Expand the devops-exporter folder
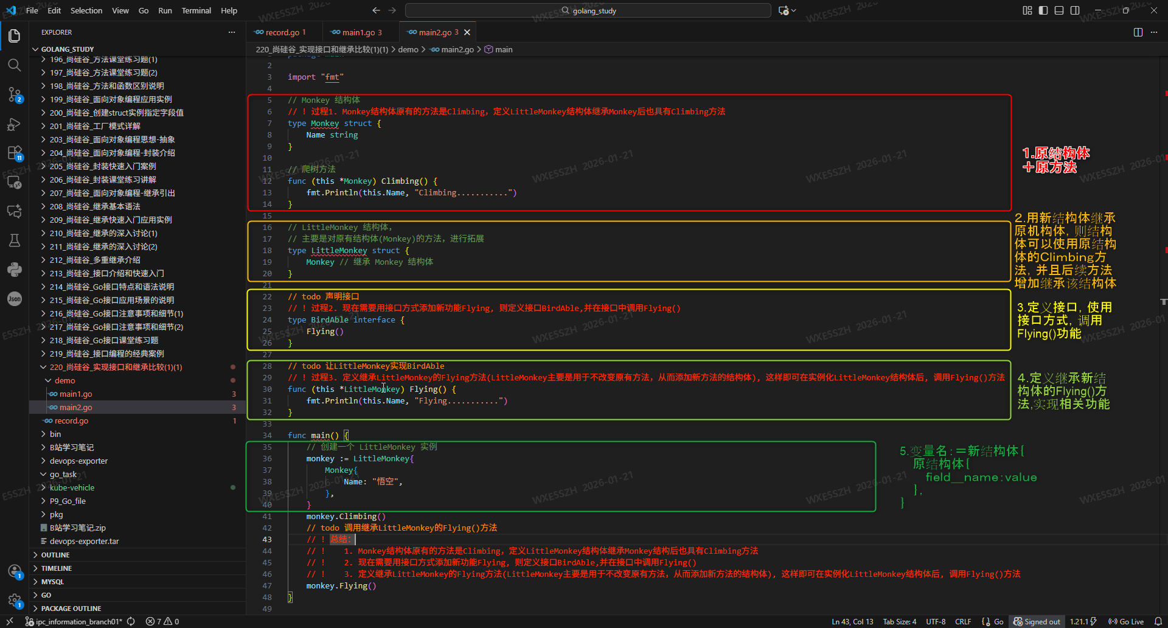This screenshot has height=628, width=1168. point(137,461)
